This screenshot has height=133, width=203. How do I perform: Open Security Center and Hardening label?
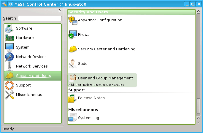[107, 49]
